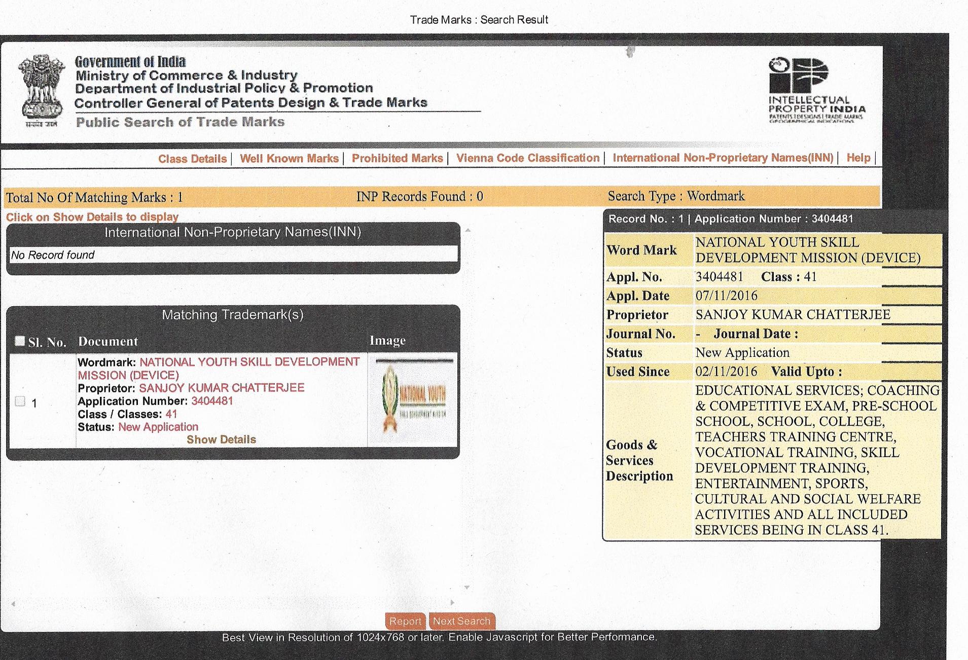Screen dimensions: 968x660
Task: Open the National Youth trademark image thumbnail
Action: (x=412, y=399)
